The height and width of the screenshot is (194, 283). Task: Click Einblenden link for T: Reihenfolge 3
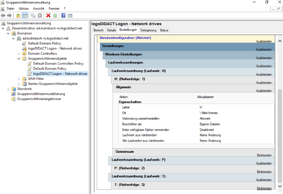pyautogui.click(x=264, y=188)
